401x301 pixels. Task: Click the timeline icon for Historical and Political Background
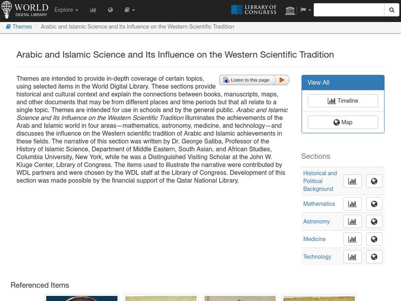click(x=352, y=181)
